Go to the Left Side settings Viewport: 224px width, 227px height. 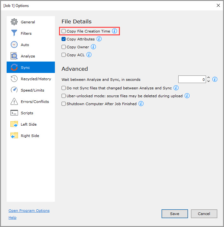click(28, 124)
